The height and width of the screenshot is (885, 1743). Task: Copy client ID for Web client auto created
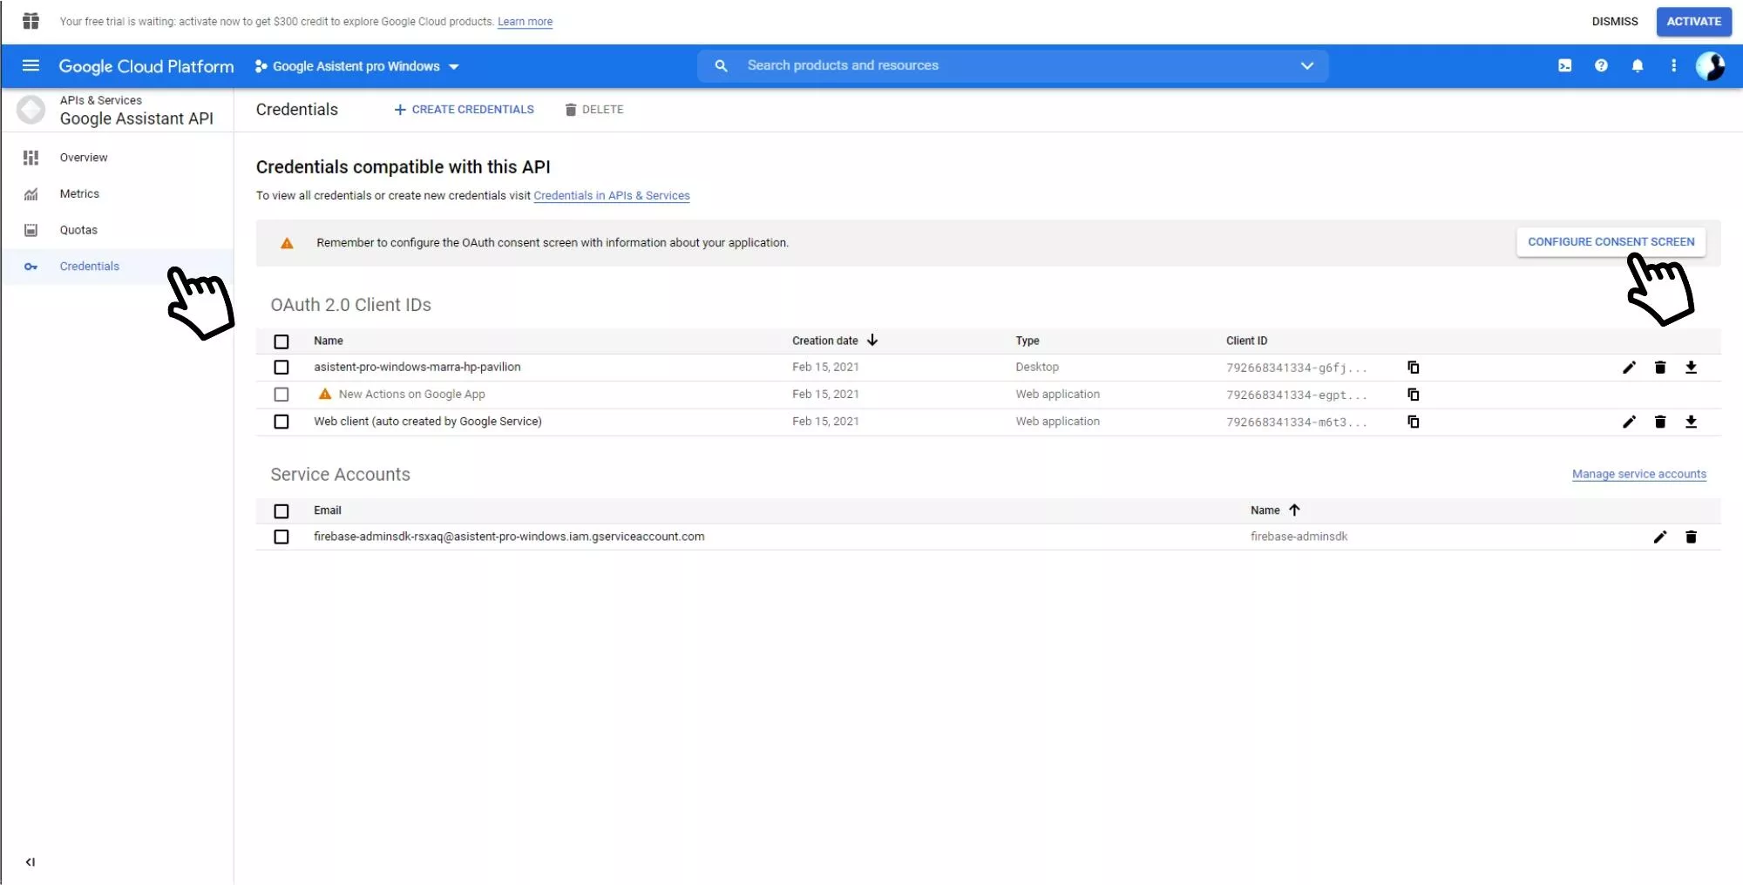pyautogui.click(x=1414, y=422)
